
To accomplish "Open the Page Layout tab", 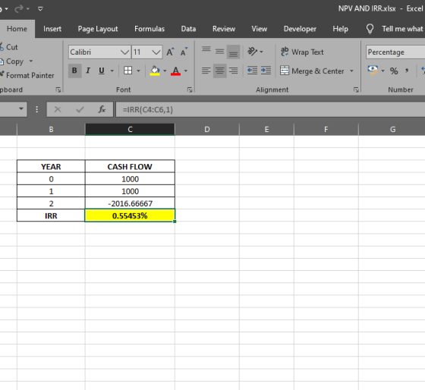I will [98, 29].
